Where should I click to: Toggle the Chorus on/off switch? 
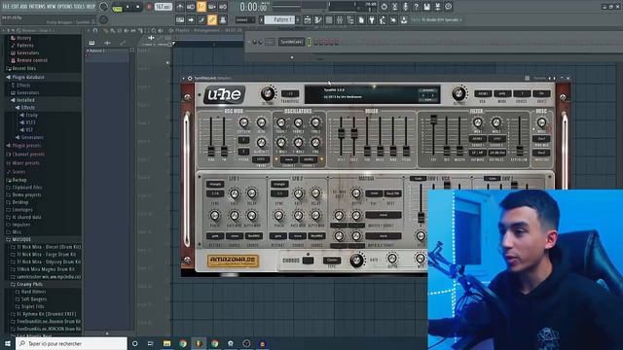pyautogui.click(x=308, y=261)
